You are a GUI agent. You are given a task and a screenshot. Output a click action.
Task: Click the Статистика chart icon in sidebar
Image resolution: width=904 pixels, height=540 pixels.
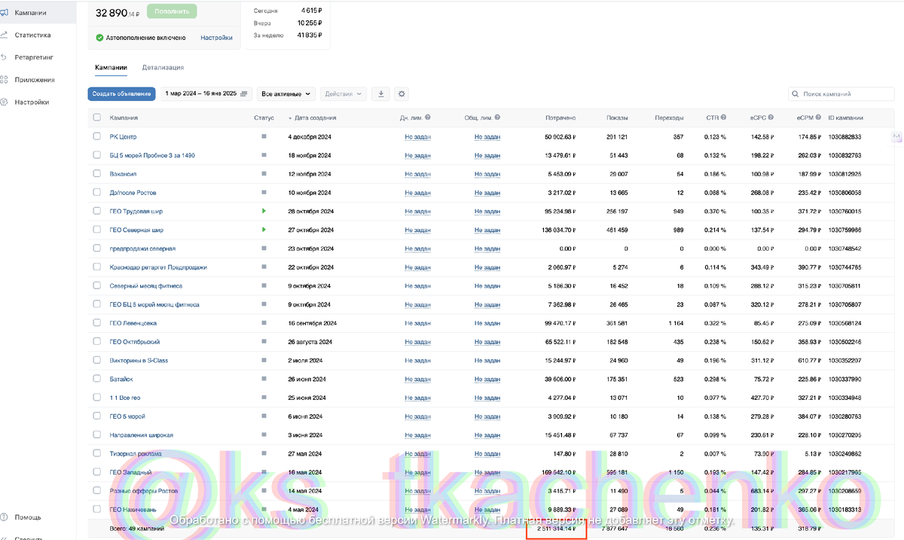4,35
